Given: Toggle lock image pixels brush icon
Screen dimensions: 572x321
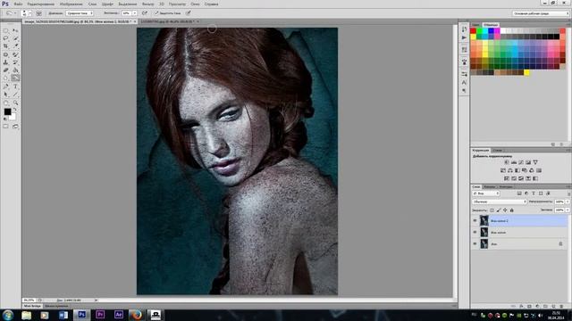Looking at the screenshot, I should pos(499,210).
